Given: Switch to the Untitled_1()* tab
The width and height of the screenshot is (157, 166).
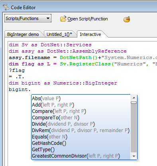Looking at the screenshot, I should [59, 34].
